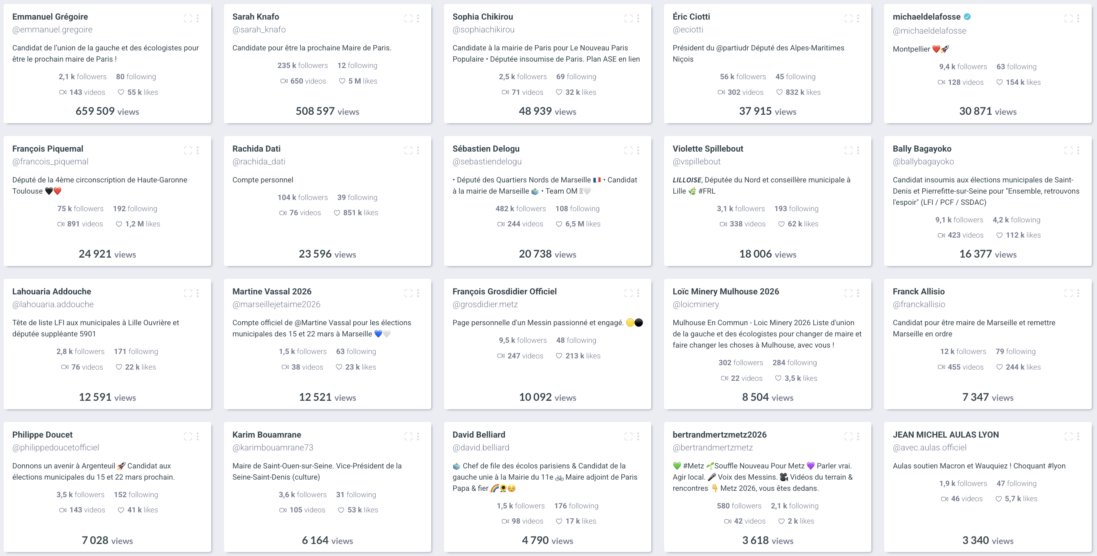Click the expand icon on Violette Spillebout's card
Screen dimensions: 1097x556
pos(848,150)
